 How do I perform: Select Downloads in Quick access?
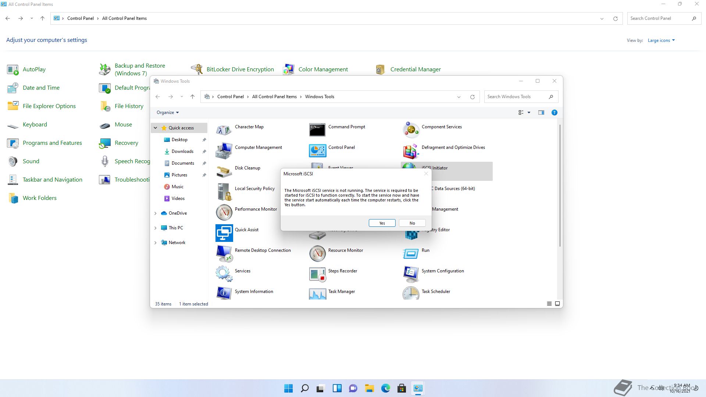pos(182,151)
